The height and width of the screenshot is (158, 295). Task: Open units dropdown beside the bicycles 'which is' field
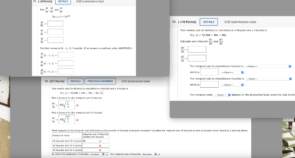pos(232,72)
